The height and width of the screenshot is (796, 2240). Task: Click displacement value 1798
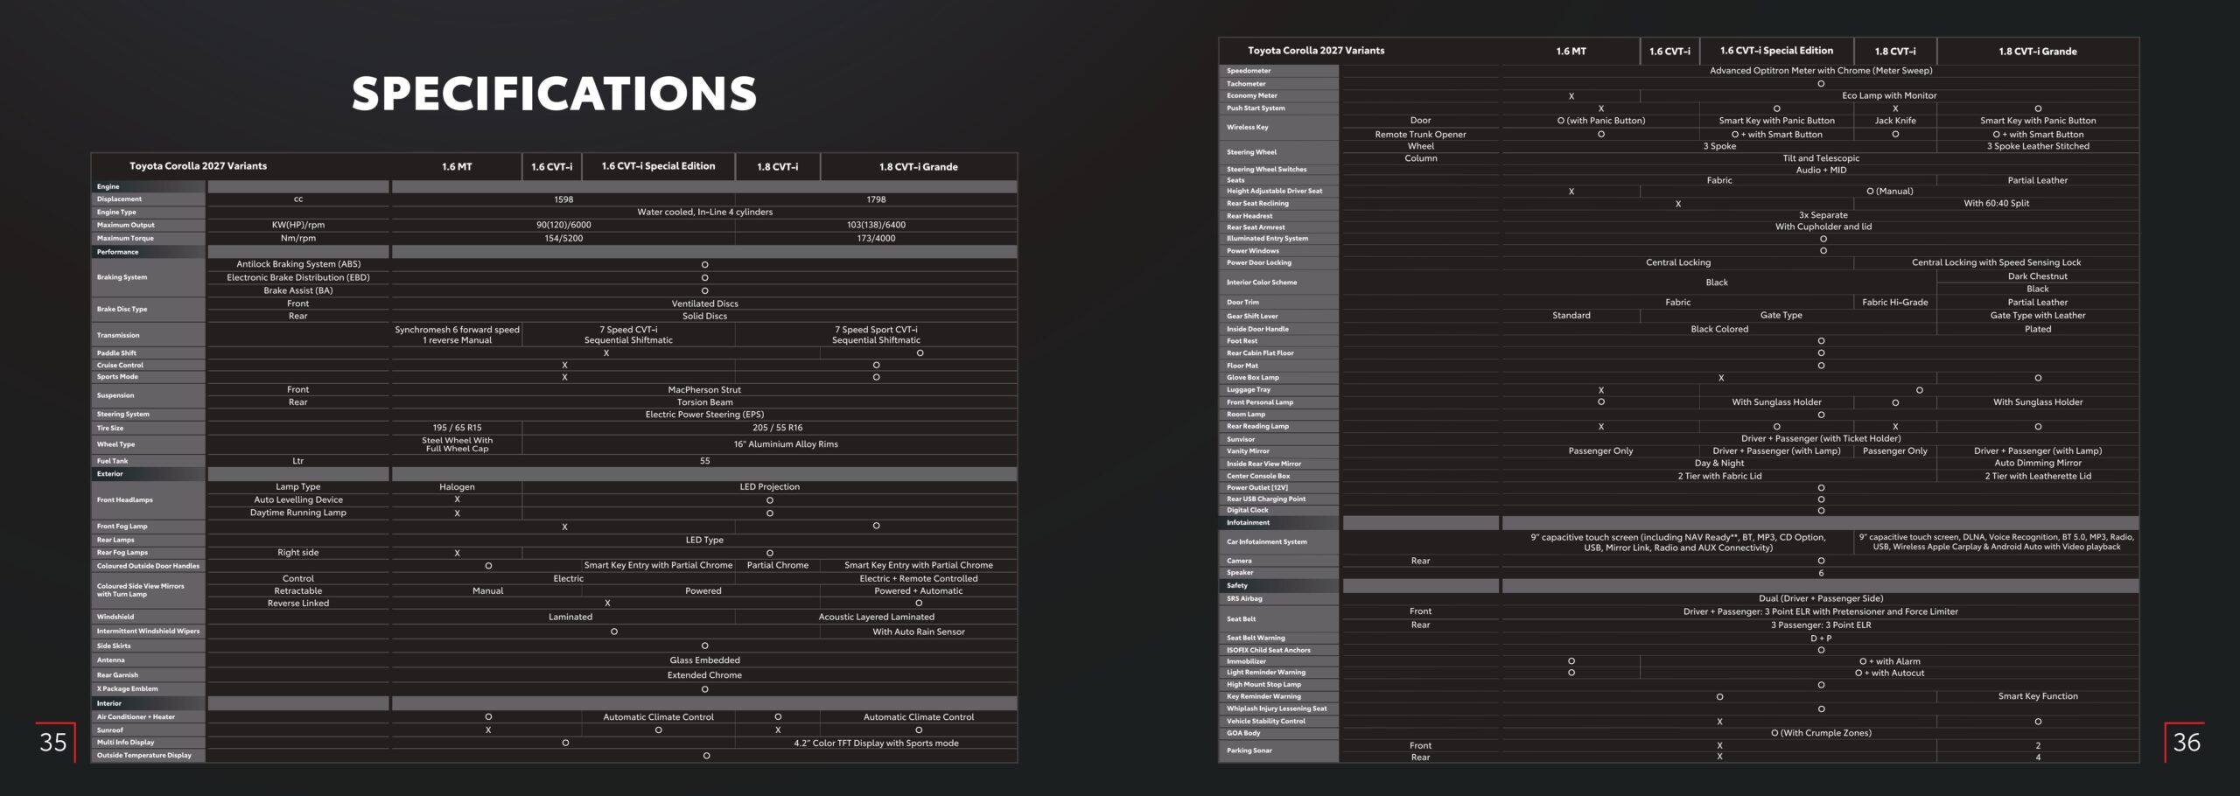(x=876, y=199)
